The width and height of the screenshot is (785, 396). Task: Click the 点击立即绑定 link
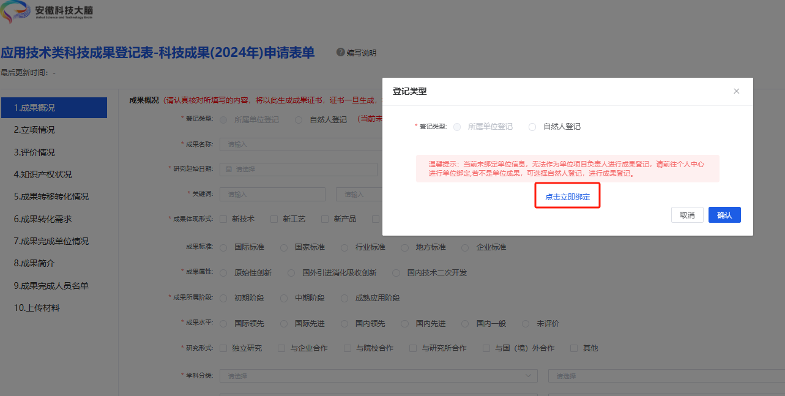click(568, 197)
